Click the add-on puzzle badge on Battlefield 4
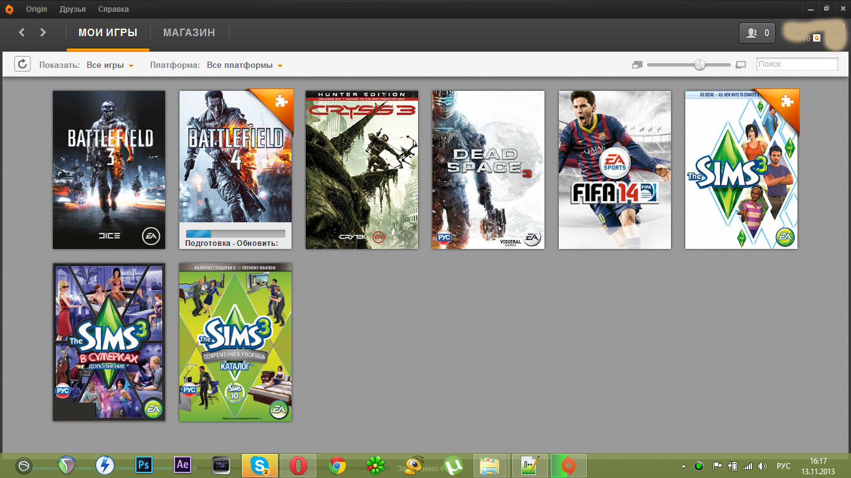 pyautogui.click(x=280, y=101)
